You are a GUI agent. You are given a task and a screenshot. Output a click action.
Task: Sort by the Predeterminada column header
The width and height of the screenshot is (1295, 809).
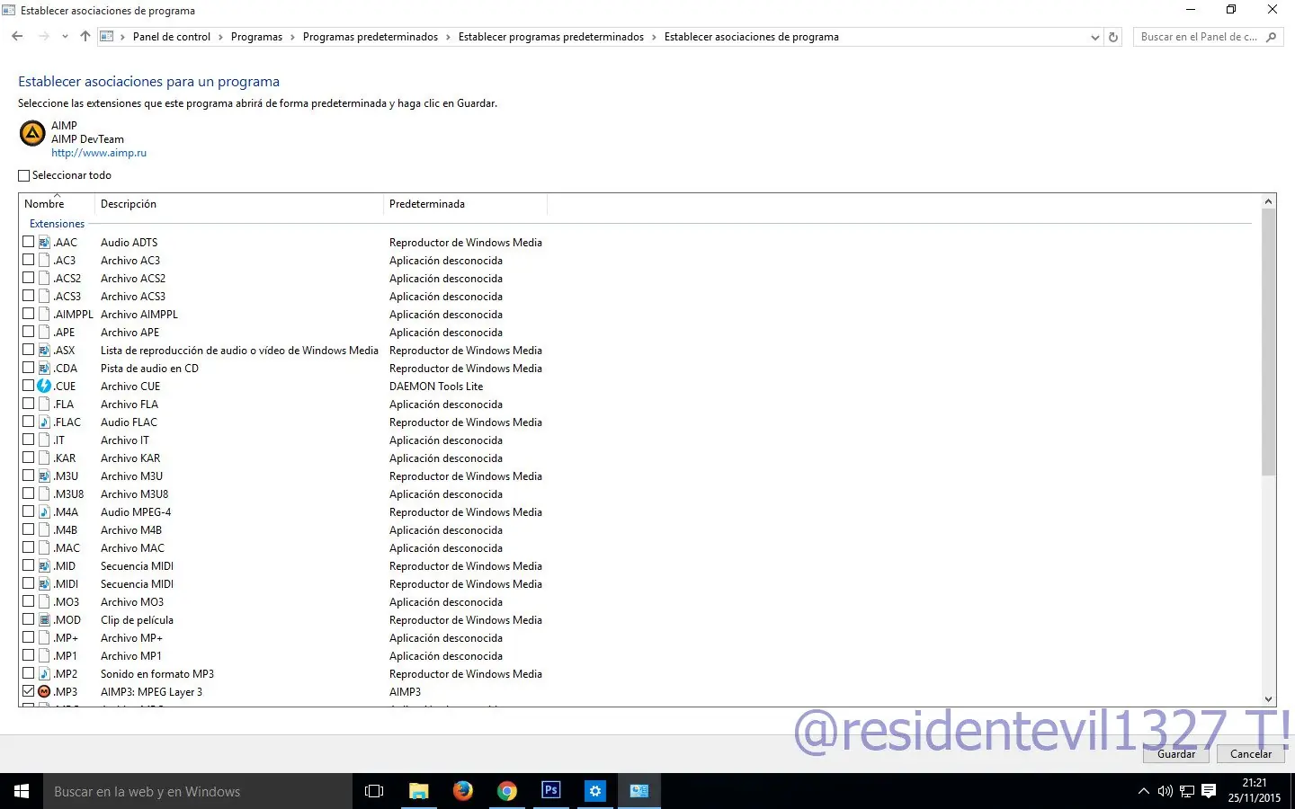click(465, 204)
